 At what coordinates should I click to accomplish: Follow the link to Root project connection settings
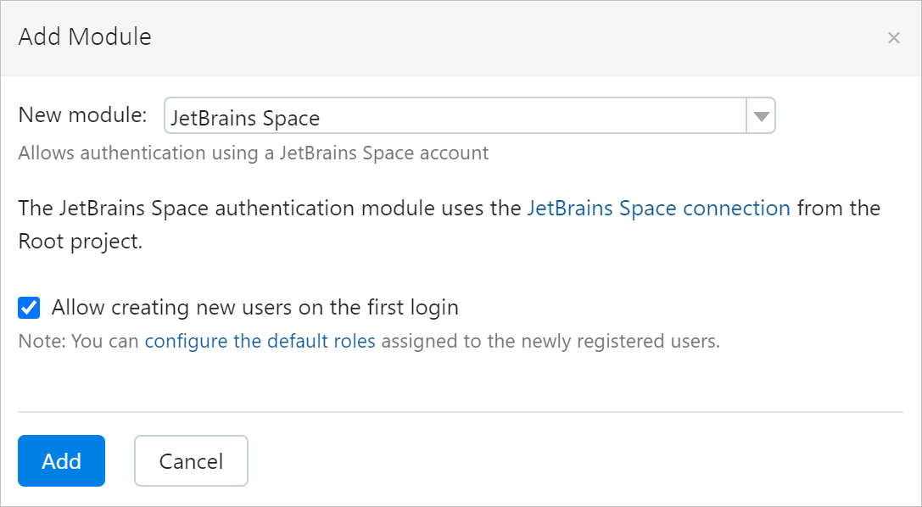[658, 208]
